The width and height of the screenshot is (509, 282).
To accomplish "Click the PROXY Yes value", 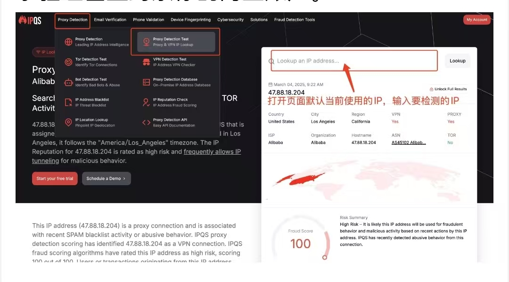I will click(x=451, y=122).
